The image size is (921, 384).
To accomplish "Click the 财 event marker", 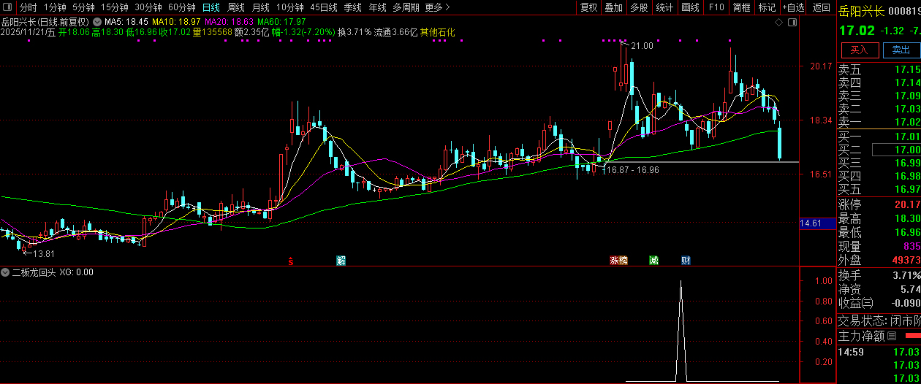I will pos(686,261).
